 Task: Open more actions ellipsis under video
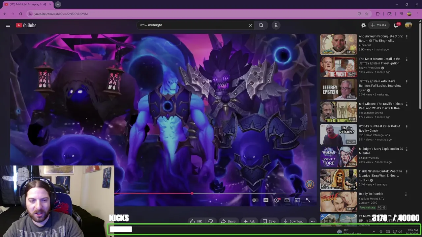313,221
